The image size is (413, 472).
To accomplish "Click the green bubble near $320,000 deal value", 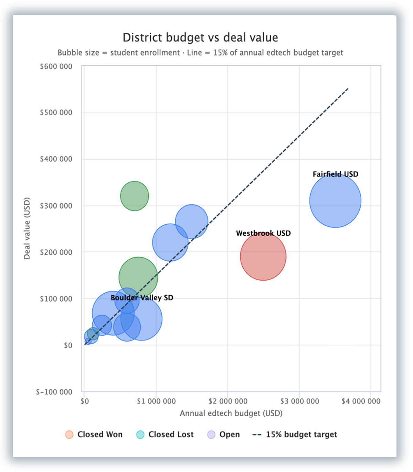I will click(x=135, y=196).
